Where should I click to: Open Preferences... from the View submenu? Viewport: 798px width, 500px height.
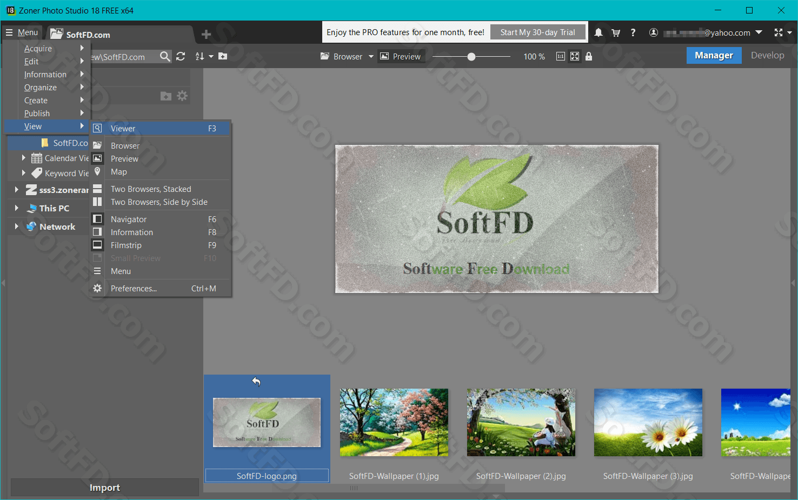161,288
